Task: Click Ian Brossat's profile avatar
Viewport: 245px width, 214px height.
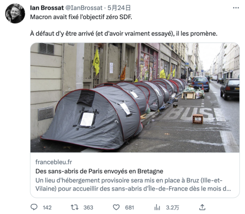Action: tap(15, 13)
